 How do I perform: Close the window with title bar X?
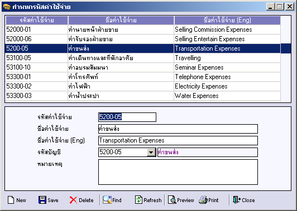(290, 7)
